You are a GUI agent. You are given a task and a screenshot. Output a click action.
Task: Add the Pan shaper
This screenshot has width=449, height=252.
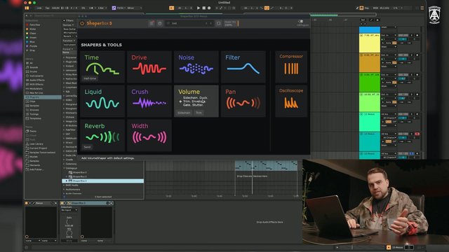tap(243, 101)
